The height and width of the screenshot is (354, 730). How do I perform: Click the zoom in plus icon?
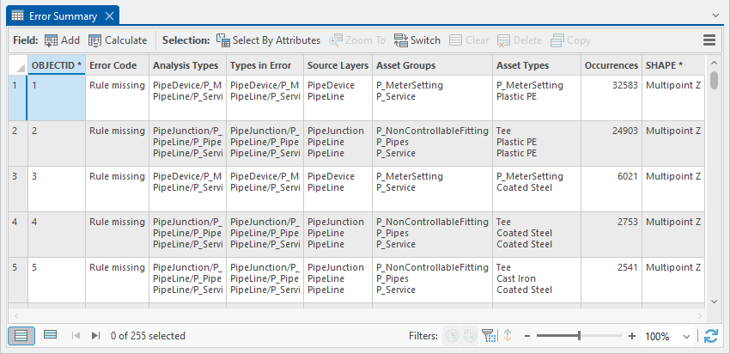pyautogui.click(x=632, y=336)
